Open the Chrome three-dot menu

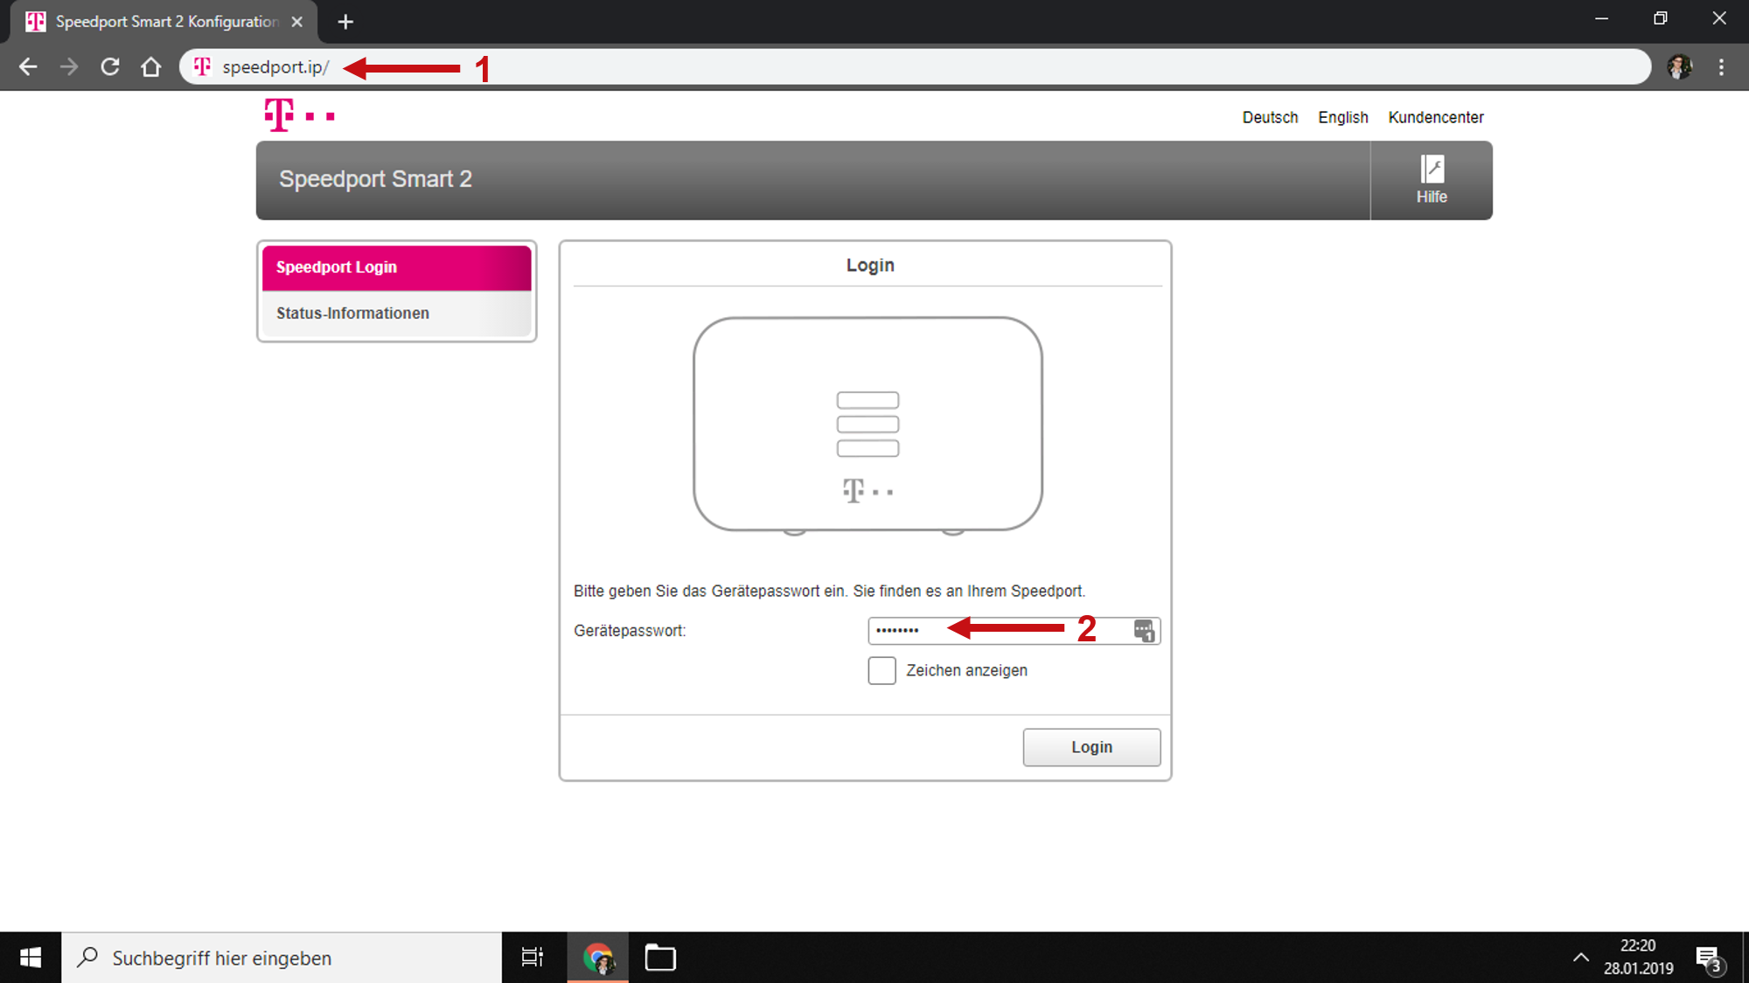(1720, 66)
